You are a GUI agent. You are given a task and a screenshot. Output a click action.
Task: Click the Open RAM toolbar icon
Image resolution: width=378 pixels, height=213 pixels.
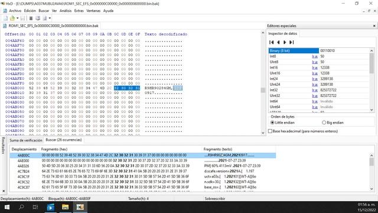tap(31, 18)
